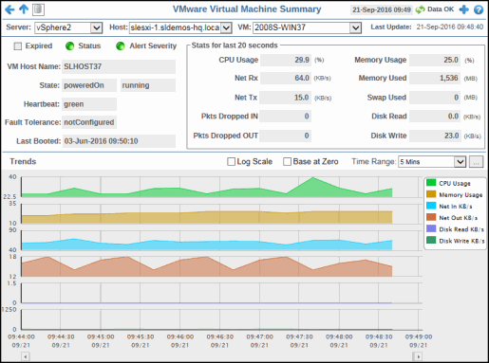Click the Pkts Dropped OUT value field

[x=285, y=136]
